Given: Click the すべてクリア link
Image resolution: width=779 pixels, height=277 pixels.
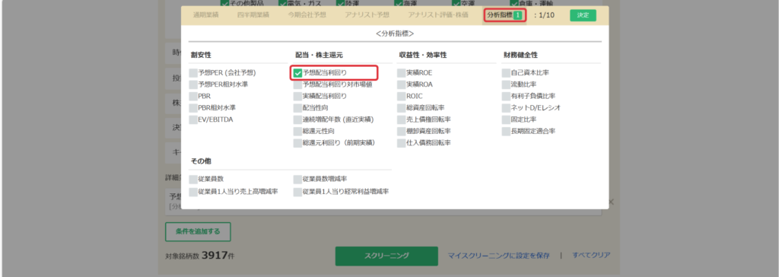Looking at the screenshot, I should [591, 255].
